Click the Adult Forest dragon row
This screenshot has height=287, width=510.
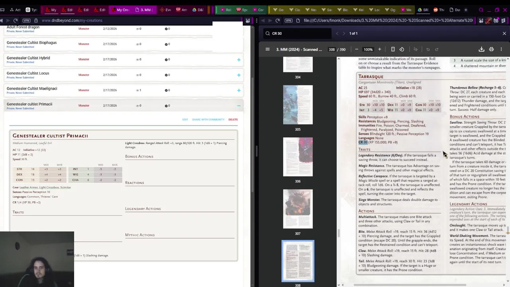pyautogui.click(x=124, y=29)
